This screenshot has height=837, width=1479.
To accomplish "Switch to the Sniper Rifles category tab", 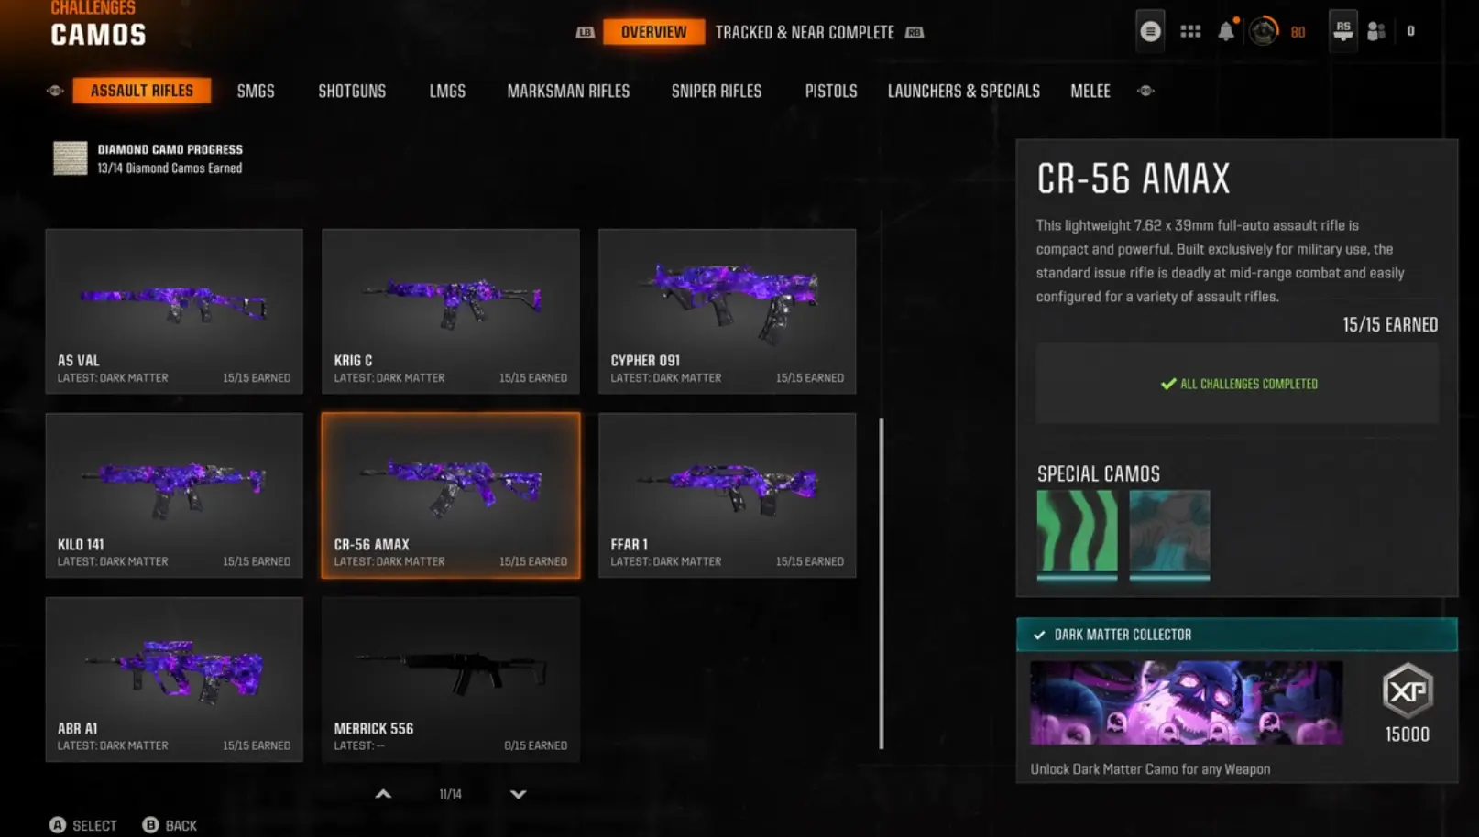I will [x=717, y=91].
